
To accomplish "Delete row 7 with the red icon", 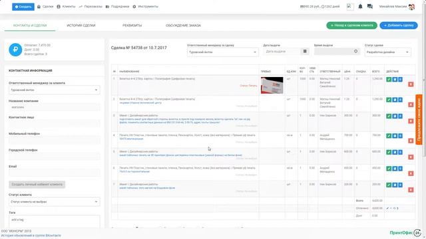I will point(411,190).
